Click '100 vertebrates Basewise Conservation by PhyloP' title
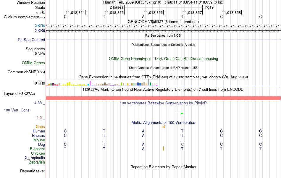Image resolution: width=281 pixels, height=178 pixels. click(x=163, y=103)
